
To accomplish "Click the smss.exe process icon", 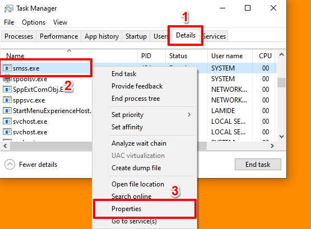I will pyautogui.click(x=7, y=68).
